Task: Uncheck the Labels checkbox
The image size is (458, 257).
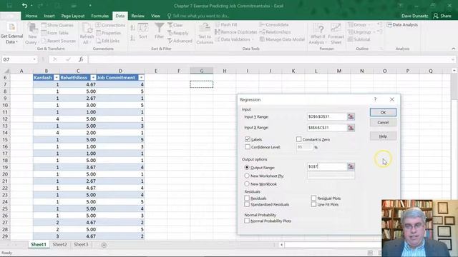Action: pos(248,139)
